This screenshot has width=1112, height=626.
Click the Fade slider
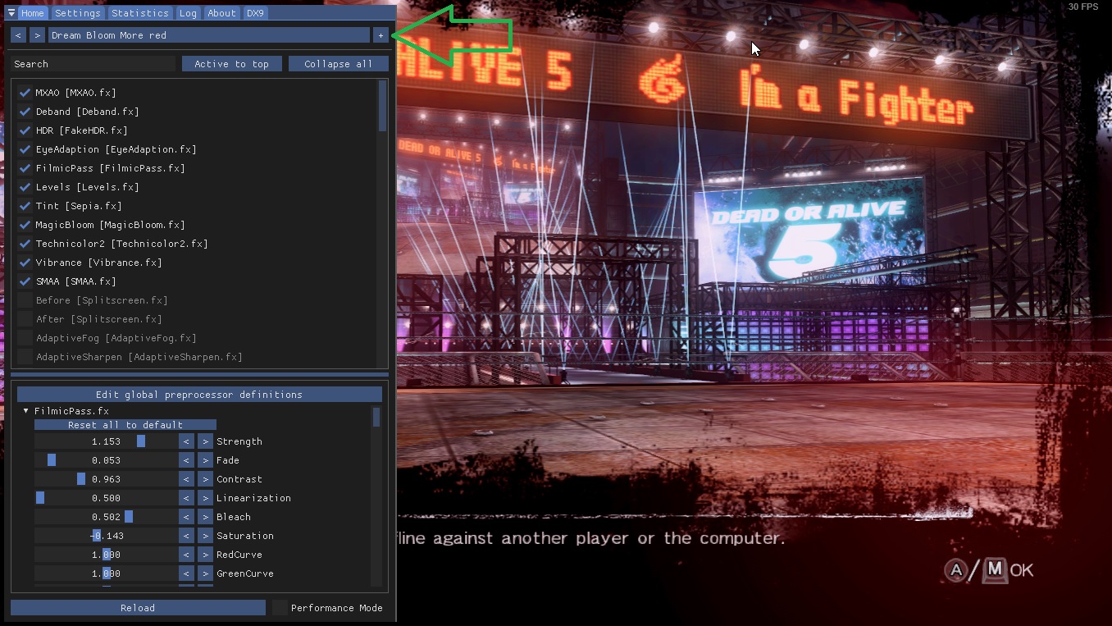coord(106,460)
